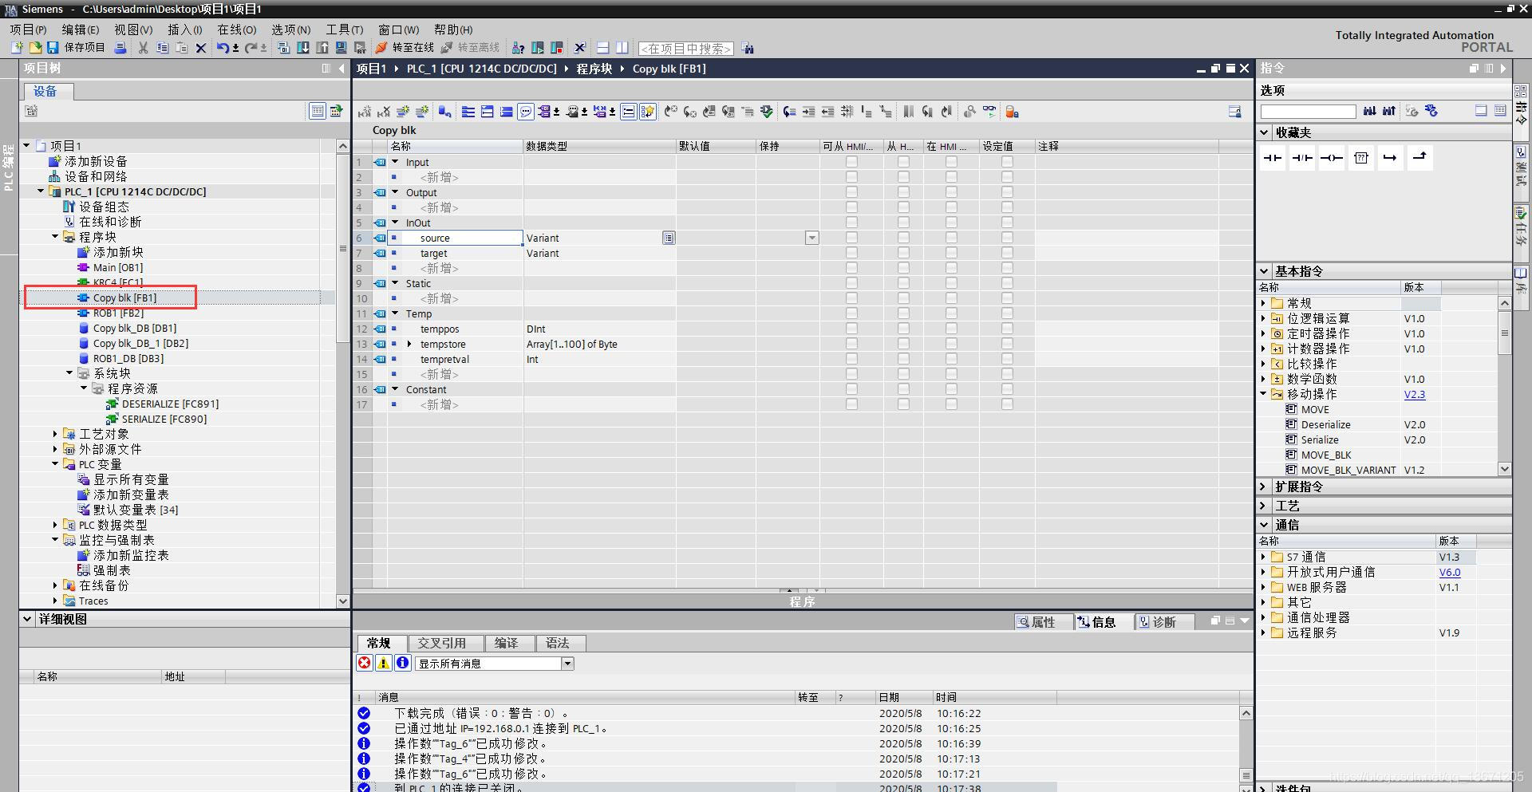The height and width of the screenshot is (792, 1532).
Task: Insert an output coil from favorites
Action: (x=1331, y=158)
